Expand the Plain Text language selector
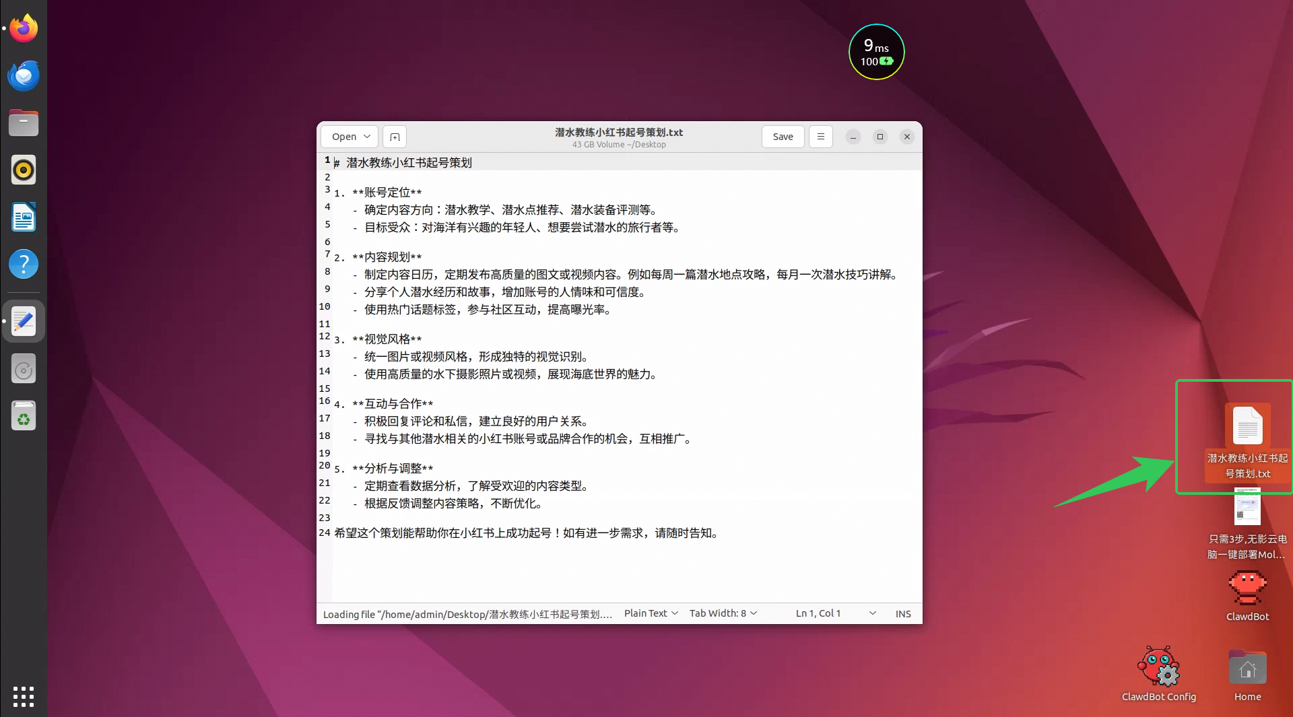 (x=651, y=613)
